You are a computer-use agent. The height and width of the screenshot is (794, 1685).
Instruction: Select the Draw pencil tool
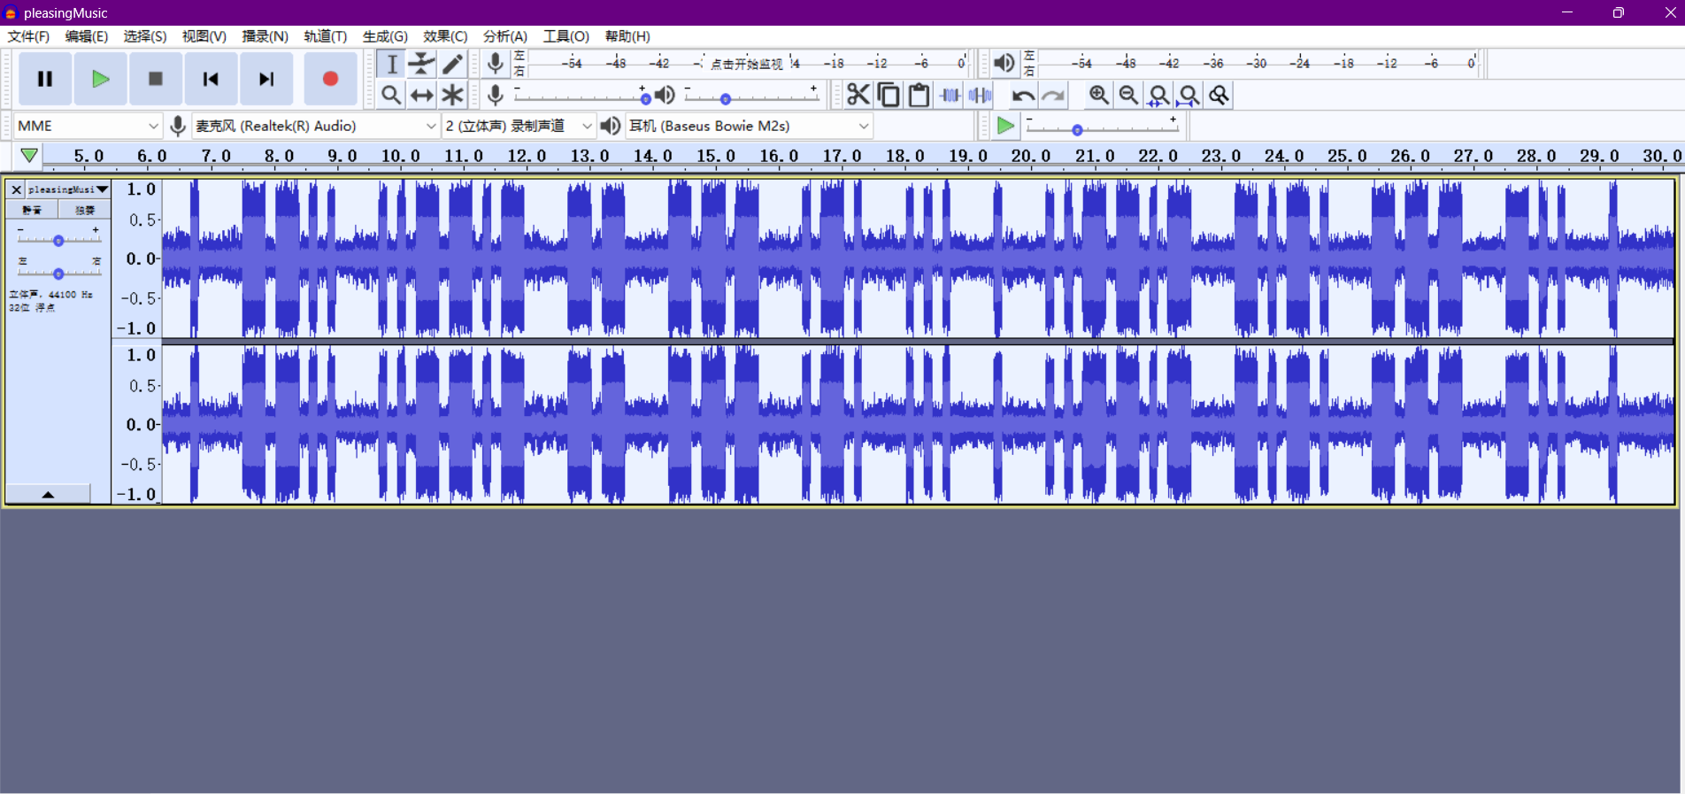(452, 64)
